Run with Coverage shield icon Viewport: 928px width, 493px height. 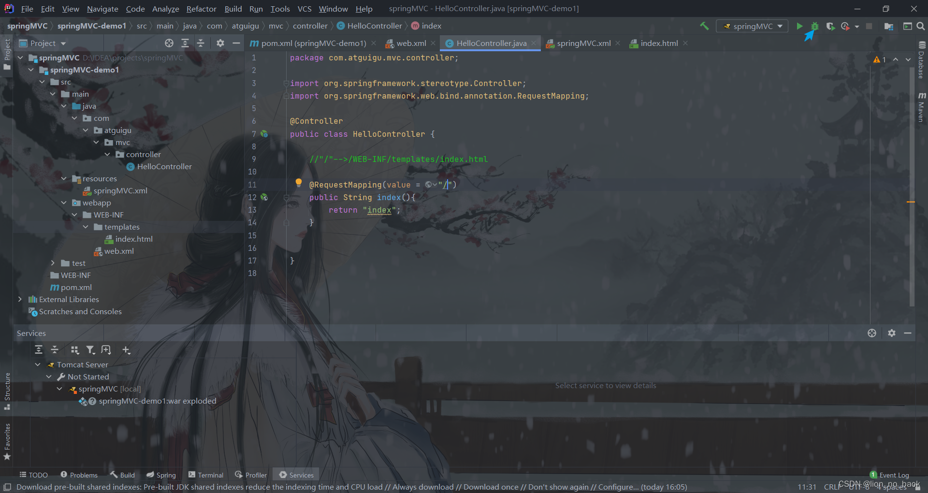point(830,26)
